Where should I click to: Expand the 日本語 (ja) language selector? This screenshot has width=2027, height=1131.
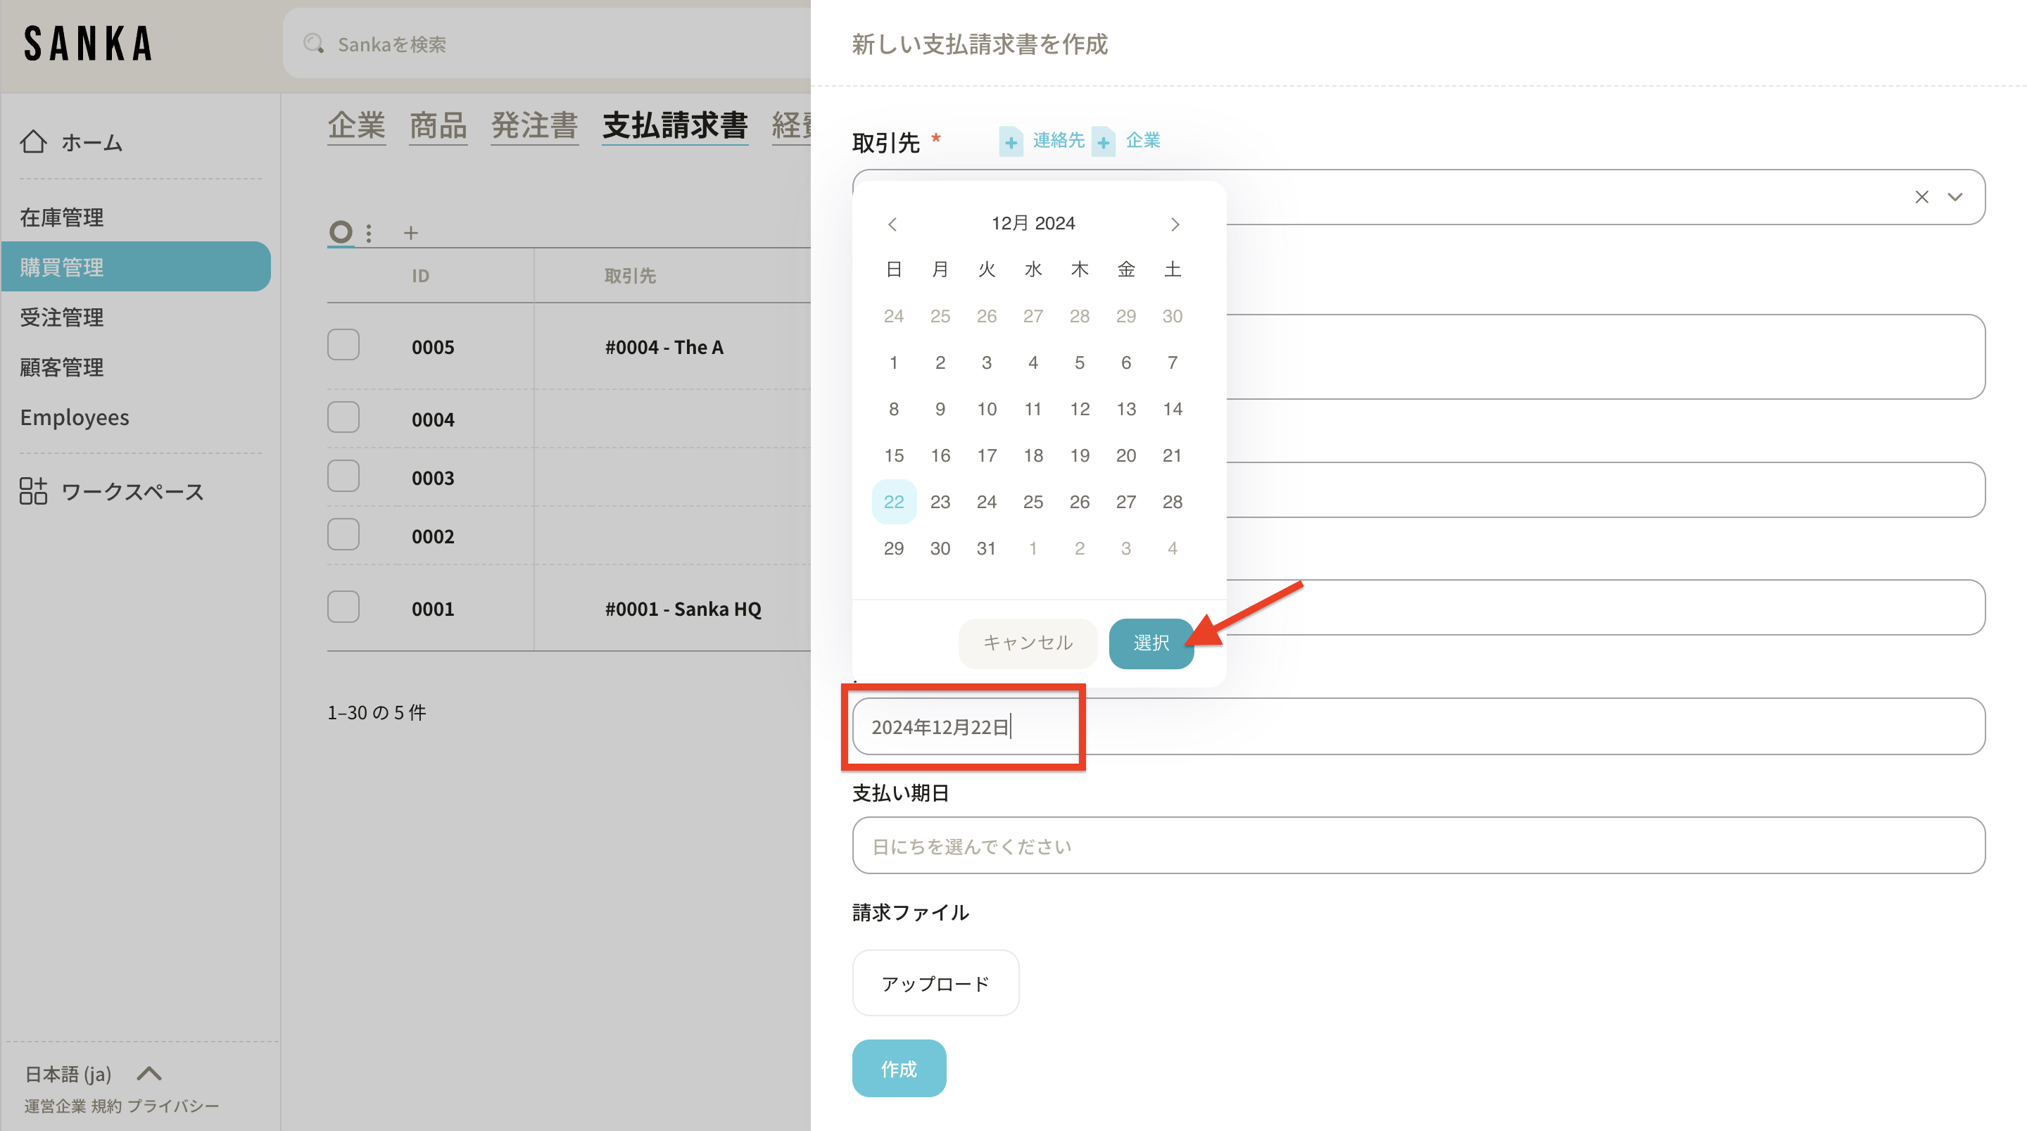click(148, 1073)
